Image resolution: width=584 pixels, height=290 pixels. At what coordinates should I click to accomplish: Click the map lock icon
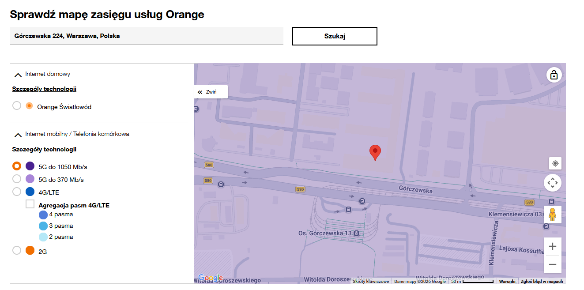[554, 75]
